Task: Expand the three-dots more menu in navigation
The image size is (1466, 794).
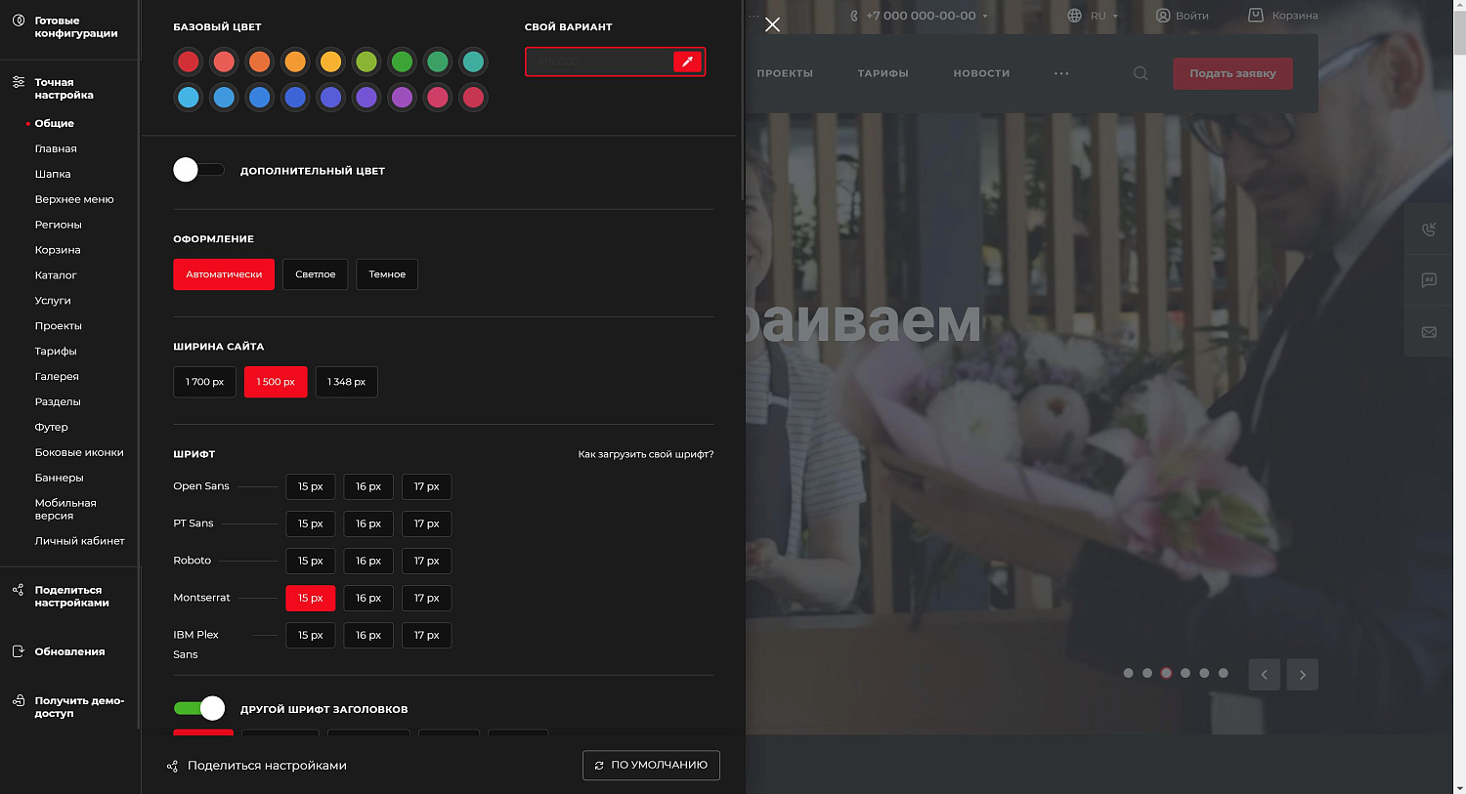Action: pyautogui.click(x=1061, y=73)
